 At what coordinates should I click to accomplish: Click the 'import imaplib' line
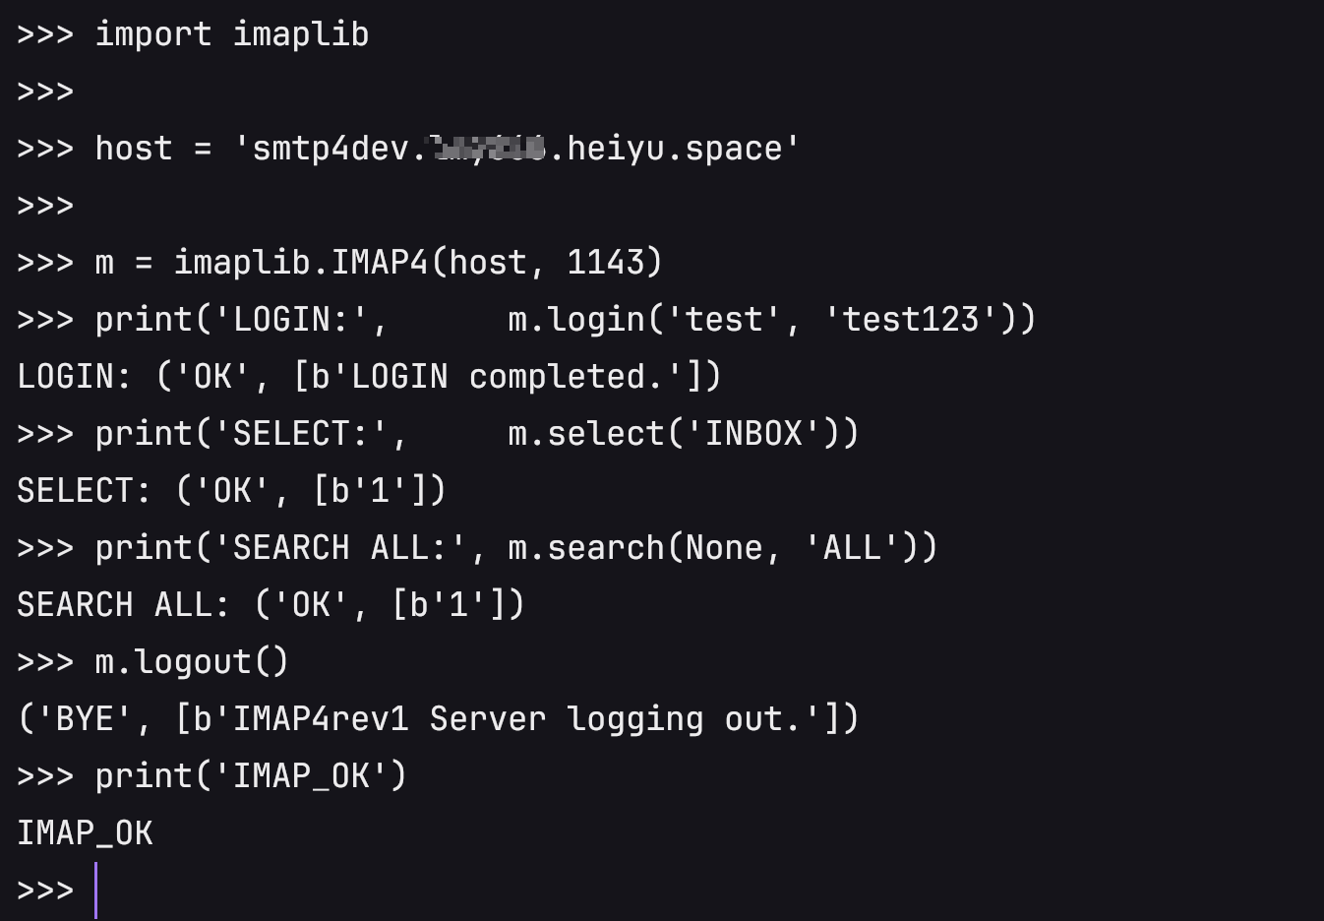pos(193,34)
